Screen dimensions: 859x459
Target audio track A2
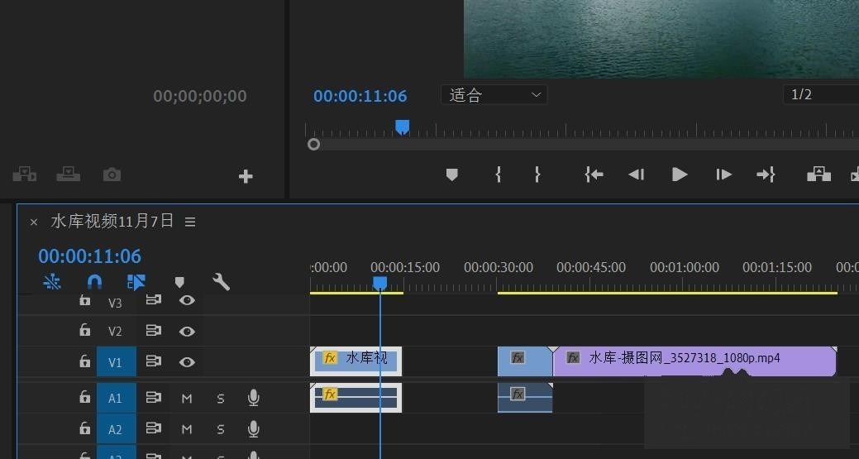click(x=116, y=429)
